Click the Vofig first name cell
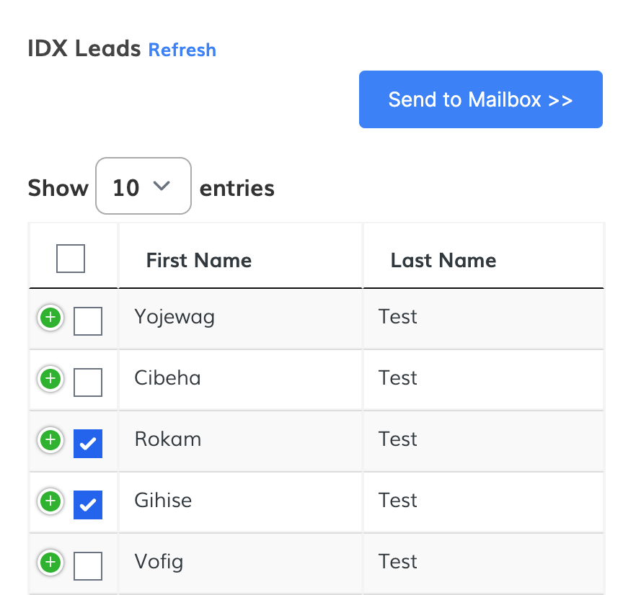The image size is (623, 595). 159,562
